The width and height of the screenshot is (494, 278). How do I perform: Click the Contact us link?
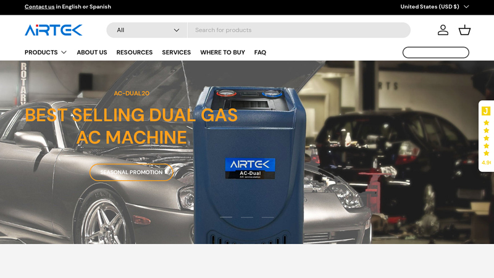pos(40,7)
